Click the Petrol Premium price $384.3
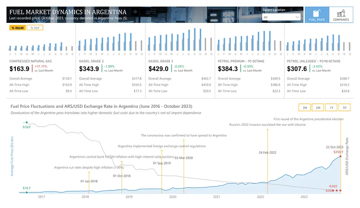The image size is (360, 208). (228, 69)
